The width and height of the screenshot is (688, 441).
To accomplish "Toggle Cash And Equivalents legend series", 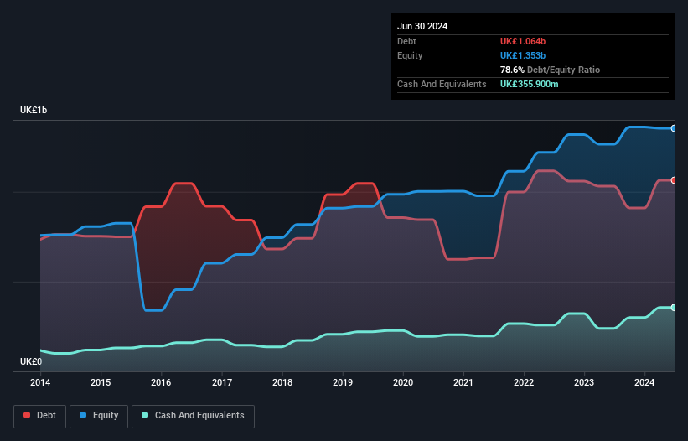I will [193, 416].
